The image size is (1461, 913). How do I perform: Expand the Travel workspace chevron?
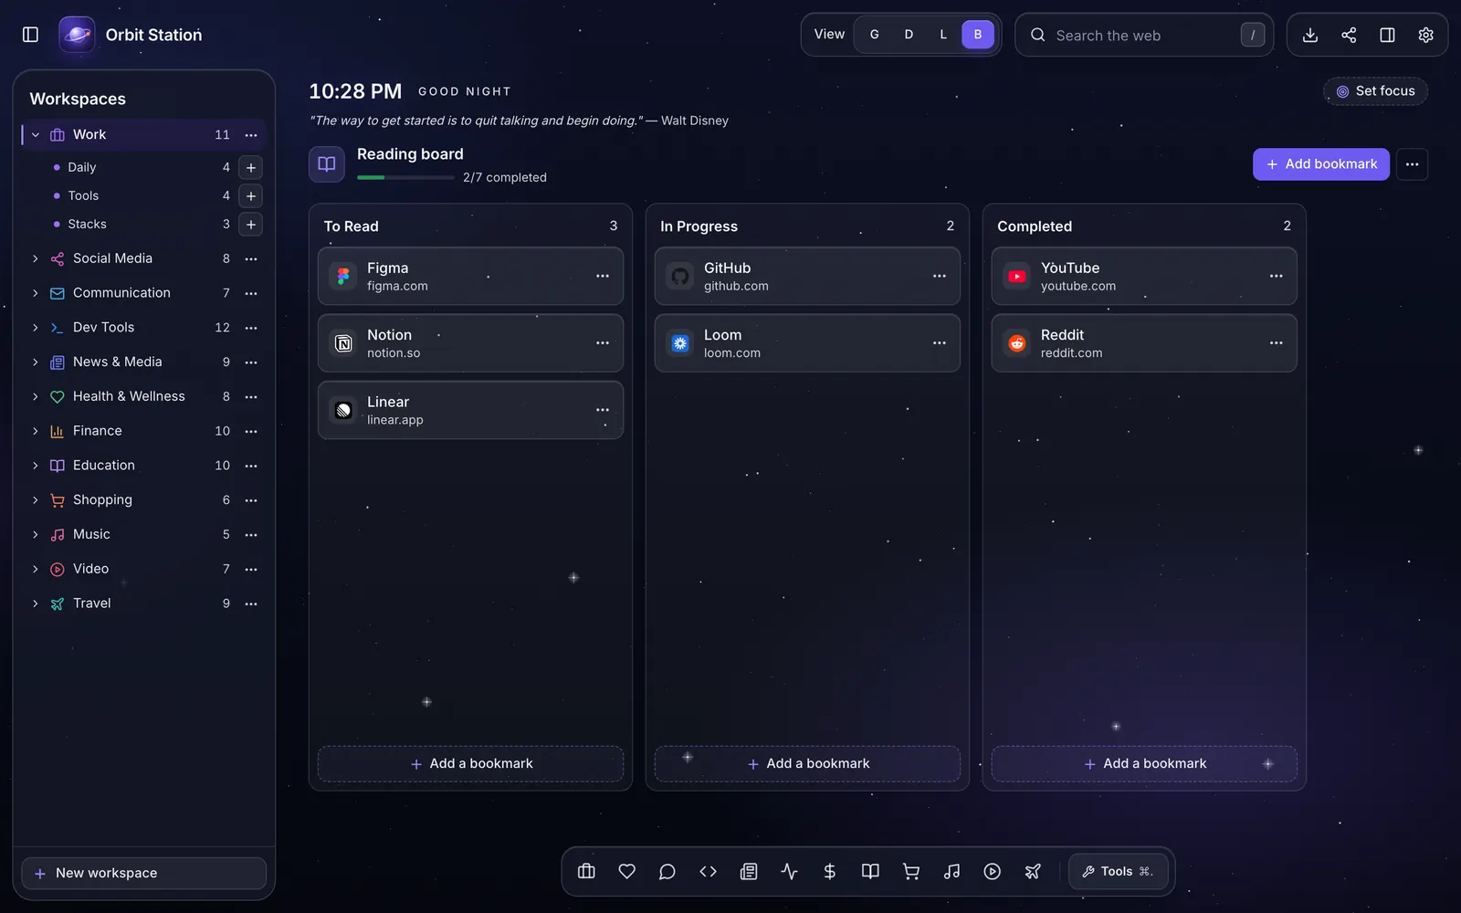click(x=36, y=603)
